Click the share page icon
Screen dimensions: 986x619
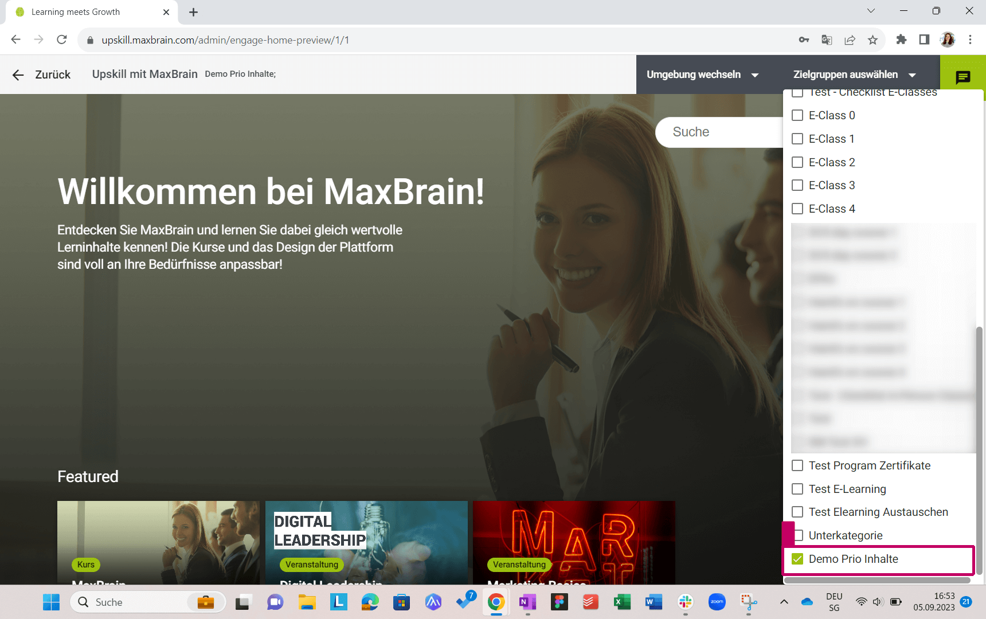[x=850, y=40]
